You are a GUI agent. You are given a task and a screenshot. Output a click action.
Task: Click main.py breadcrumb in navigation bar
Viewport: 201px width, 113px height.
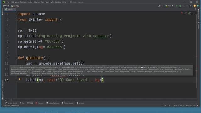point(15,6)
